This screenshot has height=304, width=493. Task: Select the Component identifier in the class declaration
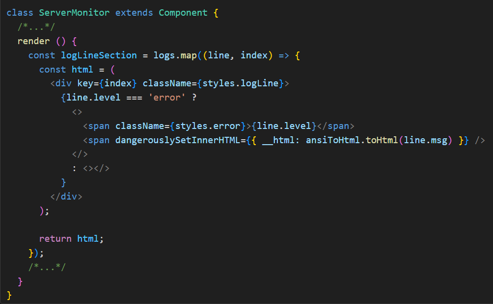click(x=183, y=12)
